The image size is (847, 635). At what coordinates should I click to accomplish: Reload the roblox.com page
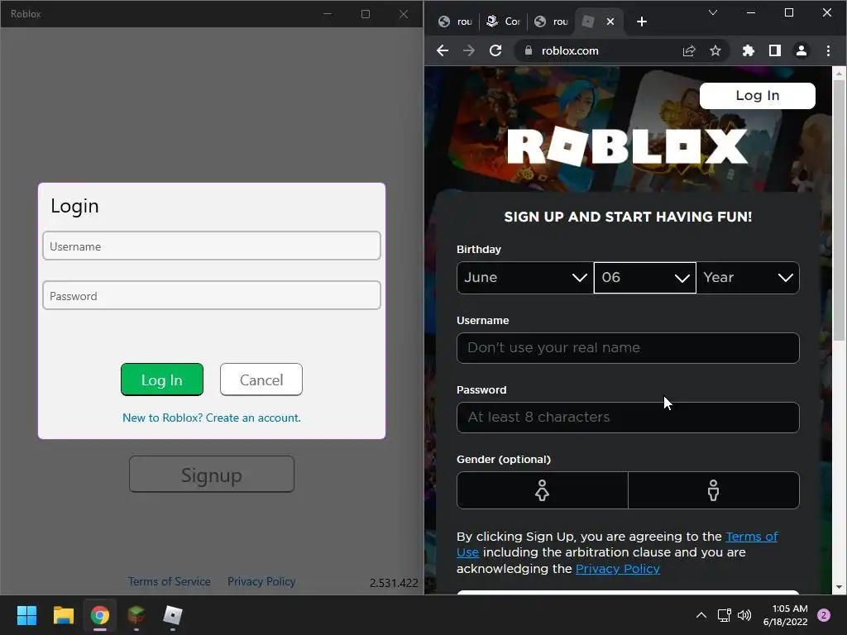coord(495,50)
